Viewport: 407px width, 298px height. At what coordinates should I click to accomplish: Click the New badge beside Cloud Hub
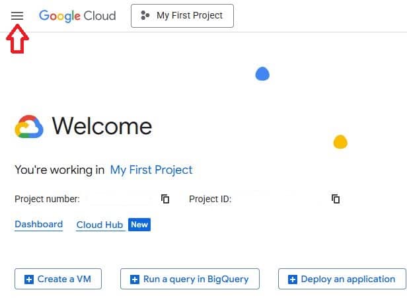click(x=139, y=225)
